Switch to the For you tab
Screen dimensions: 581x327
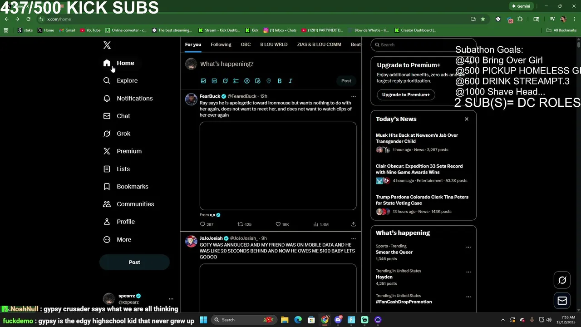tap(193, 45)
